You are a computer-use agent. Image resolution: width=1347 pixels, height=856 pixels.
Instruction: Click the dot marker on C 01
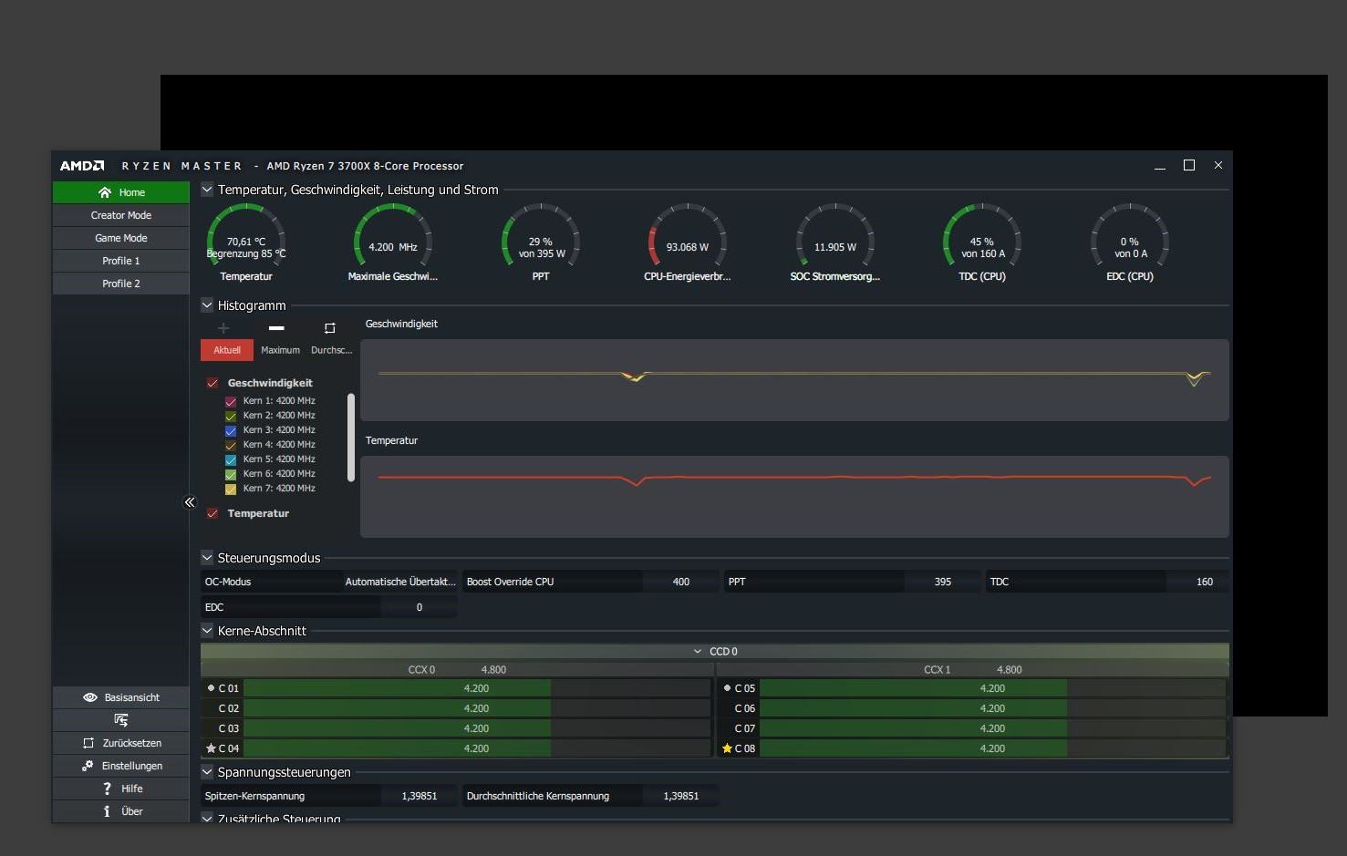211,688
